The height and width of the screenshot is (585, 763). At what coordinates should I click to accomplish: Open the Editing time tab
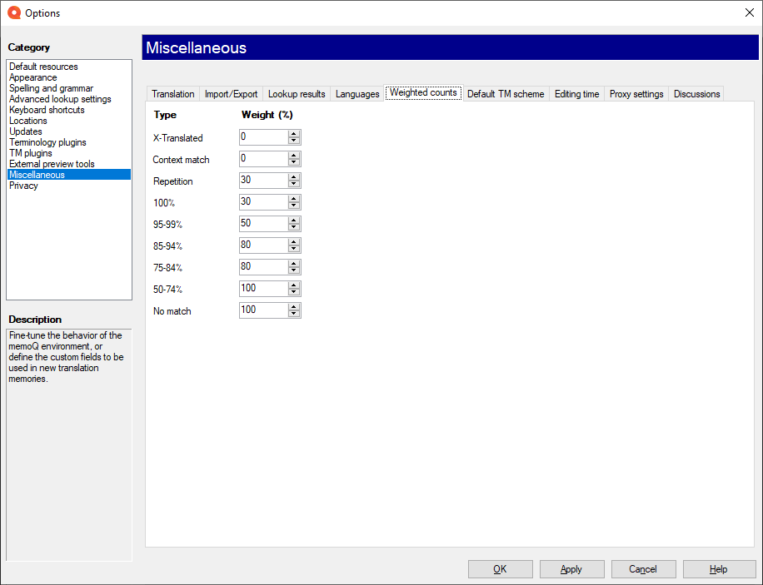pos(576,94)
